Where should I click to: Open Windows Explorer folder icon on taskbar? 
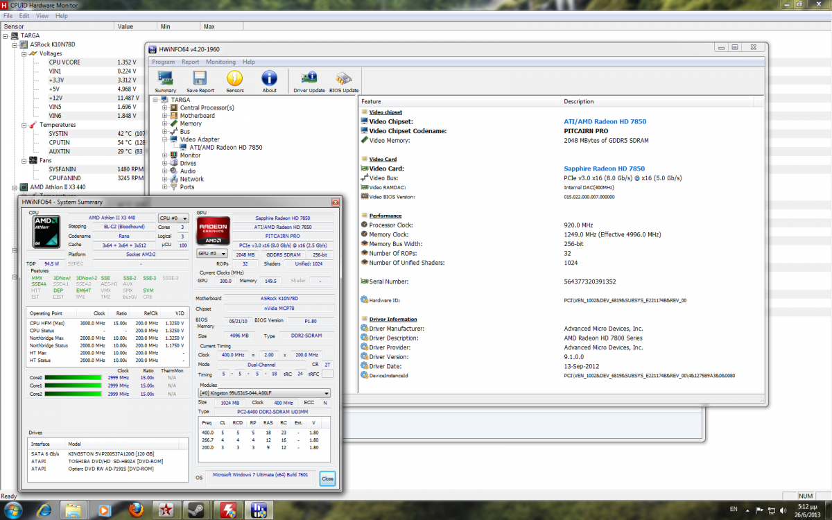click(x=74, y=511)
